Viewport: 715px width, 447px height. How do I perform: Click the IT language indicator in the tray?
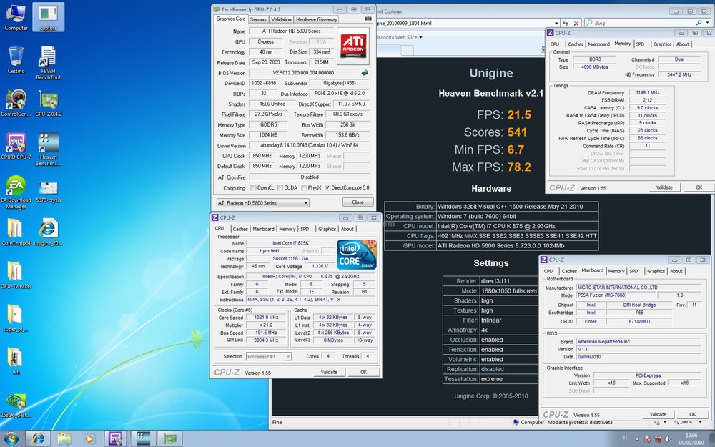(x=625, y=439)
